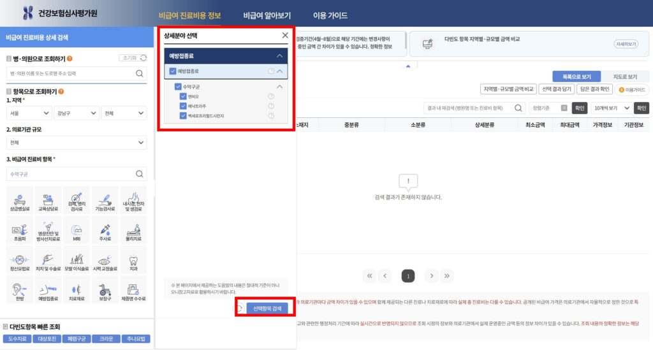Click the 선택항목 검색 button
Screen dimensions: 653x350
[267, 309]
